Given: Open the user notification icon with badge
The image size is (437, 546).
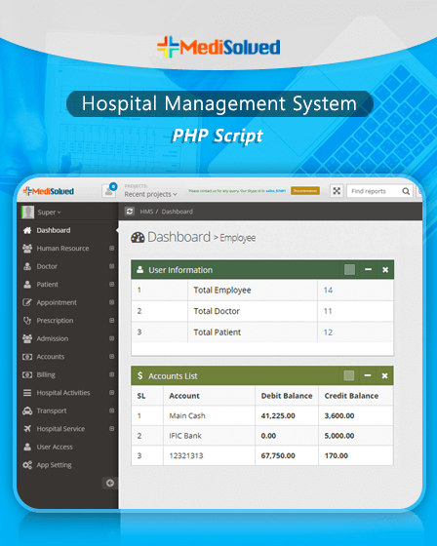Looking at the screenshot, I should click(109, 191).
